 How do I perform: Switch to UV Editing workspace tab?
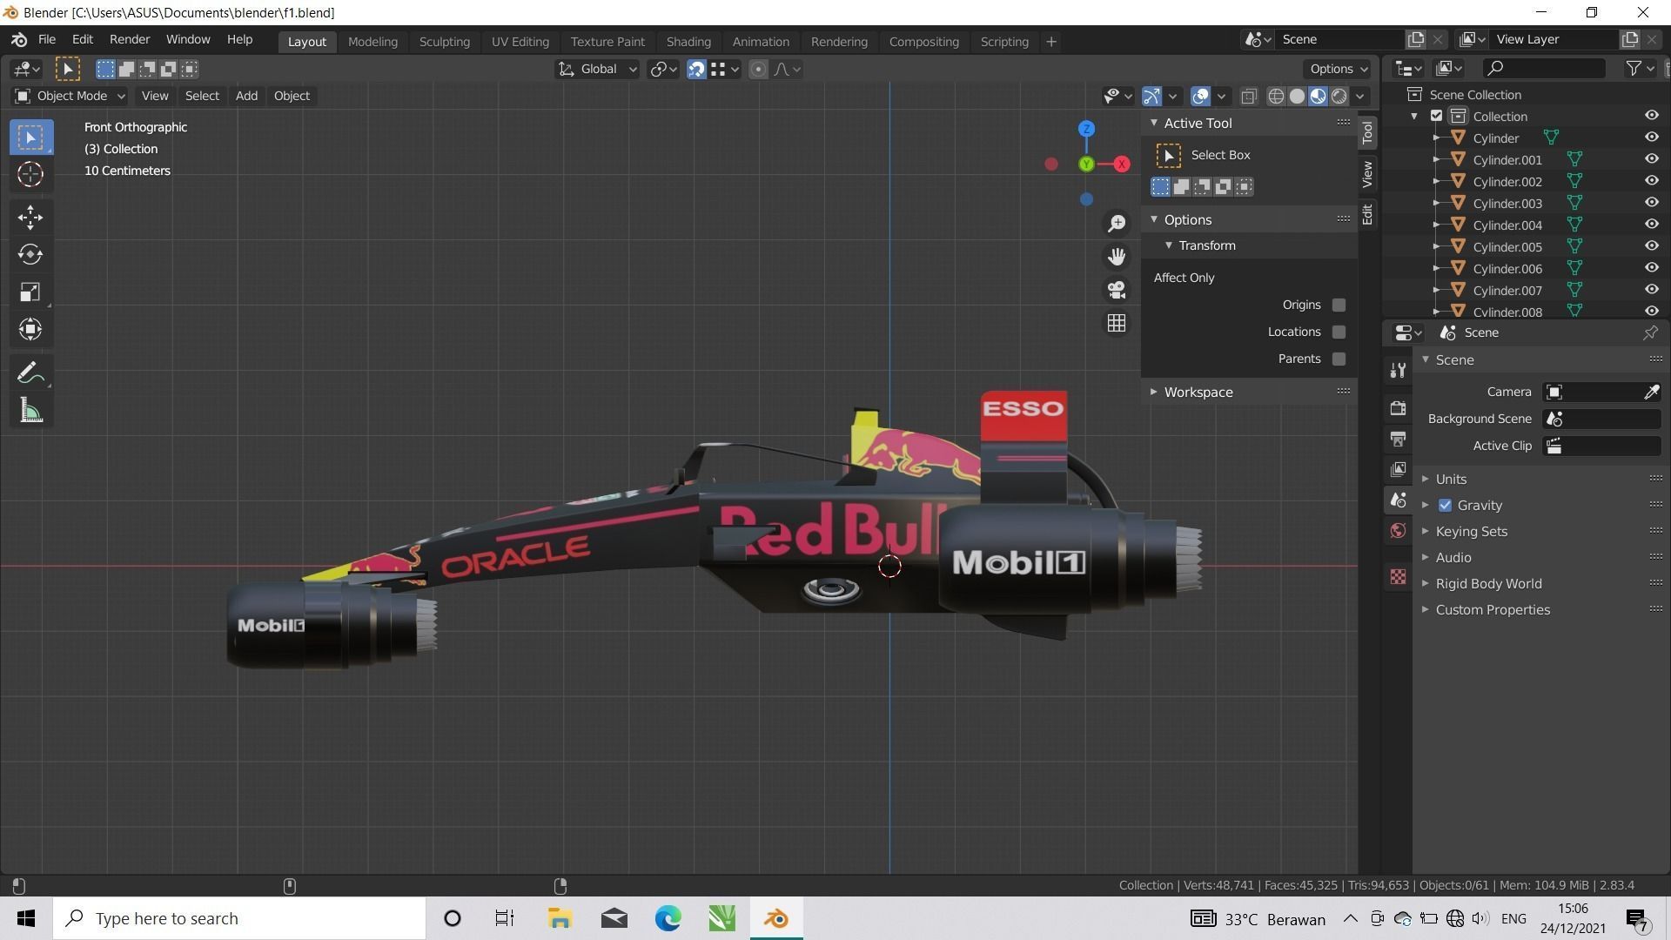click(520, 41)
